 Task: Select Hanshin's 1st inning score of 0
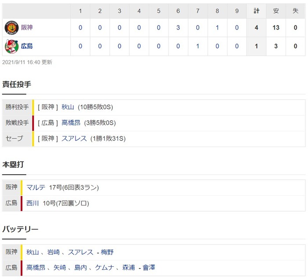click(81, 28)
